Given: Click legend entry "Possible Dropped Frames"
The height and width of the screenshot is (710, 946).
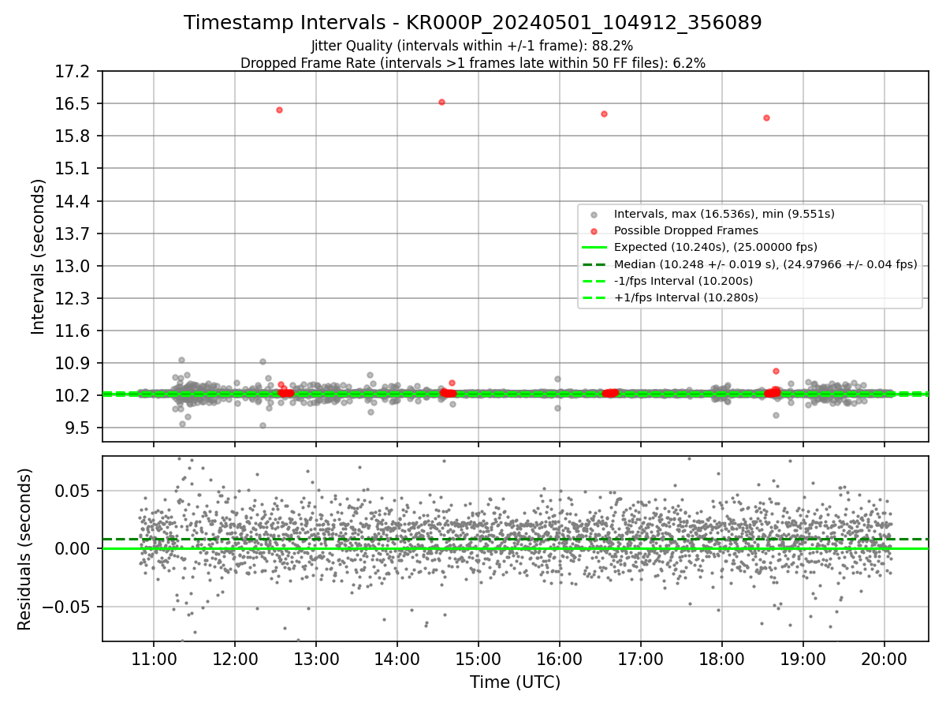Looking at the screenshot, I should [686, 230].
